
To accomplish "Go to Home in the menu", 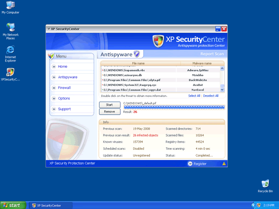I will (63, 66).
